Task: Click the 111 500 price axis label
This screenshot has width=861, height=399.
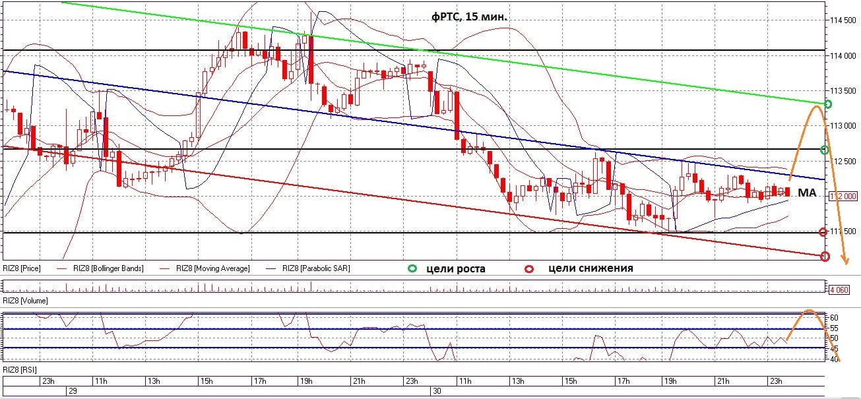Action: coord(843,231)
